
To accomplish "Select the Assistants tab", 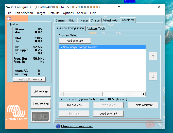I will point(128,20).
